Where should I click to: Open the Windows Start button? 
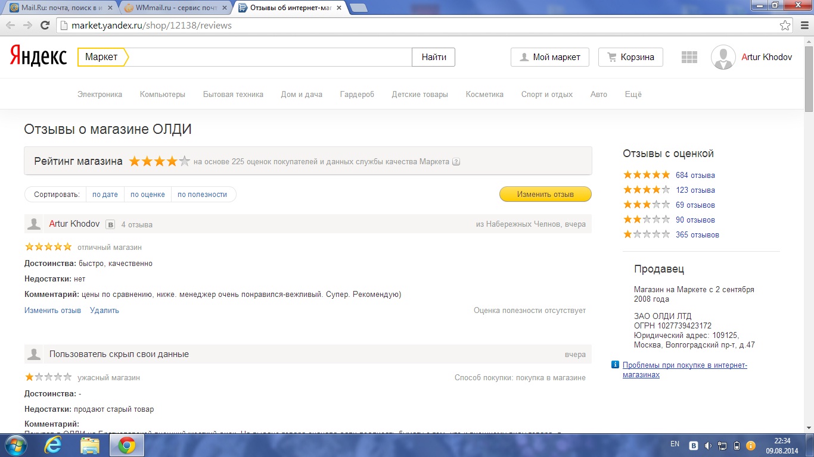pyautogui.click(x=15, y=445)
